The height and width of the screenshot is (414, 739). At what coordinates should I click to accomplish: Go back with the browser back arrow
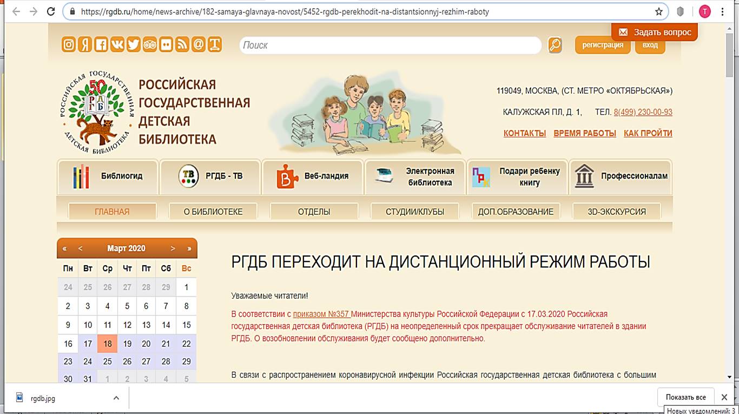point(16,11)
